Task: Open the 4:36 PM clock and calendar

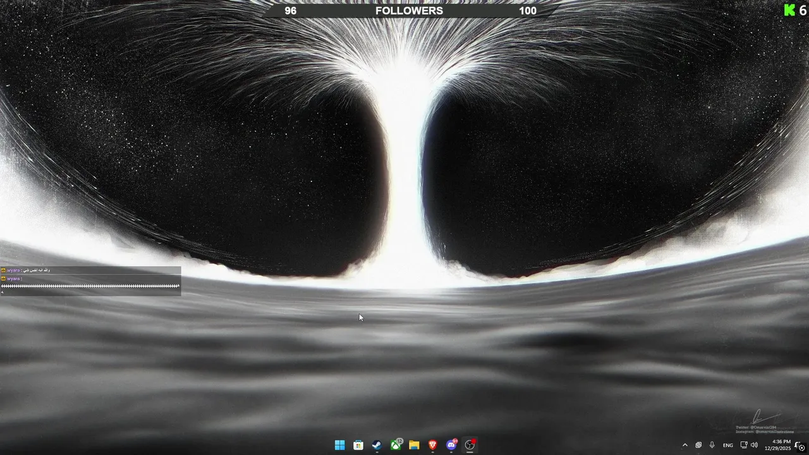Action: pos(777,445)
